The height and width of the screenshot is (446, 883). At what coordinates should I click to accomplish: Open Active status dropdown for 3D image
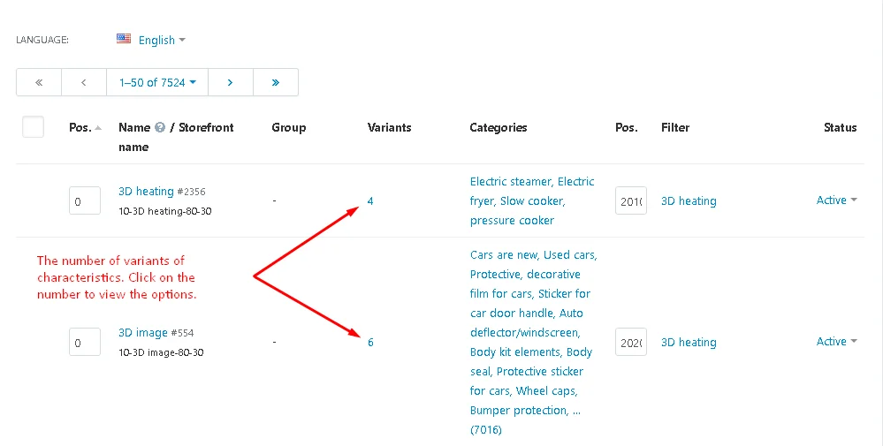coord(836,342)
